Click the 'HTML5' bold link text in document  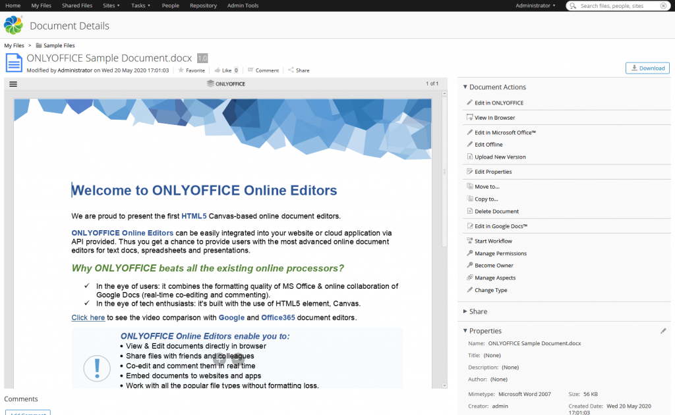tap(194, 216)
